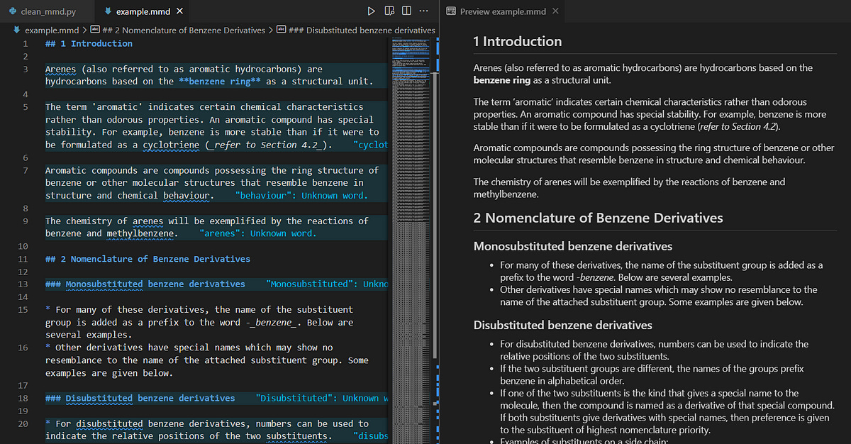851x444 pixels.
Task: Close the example.mmd editor tab
Action: coord(179,11)
